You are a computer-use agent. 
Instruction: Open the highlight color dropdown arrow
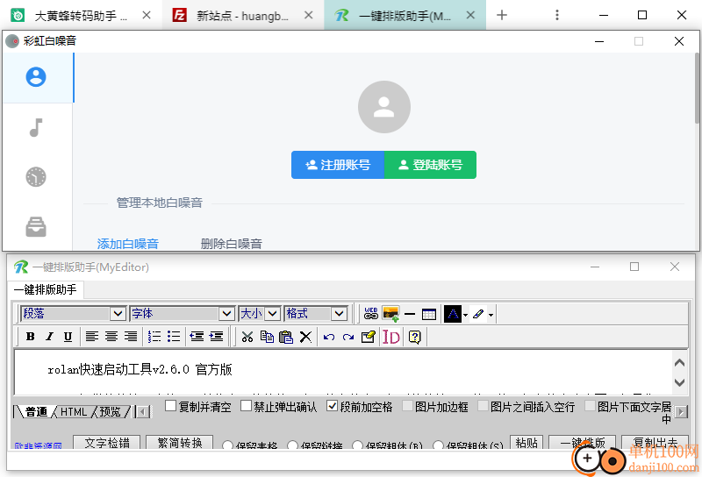pyautogui.click(x=491, y=315)
